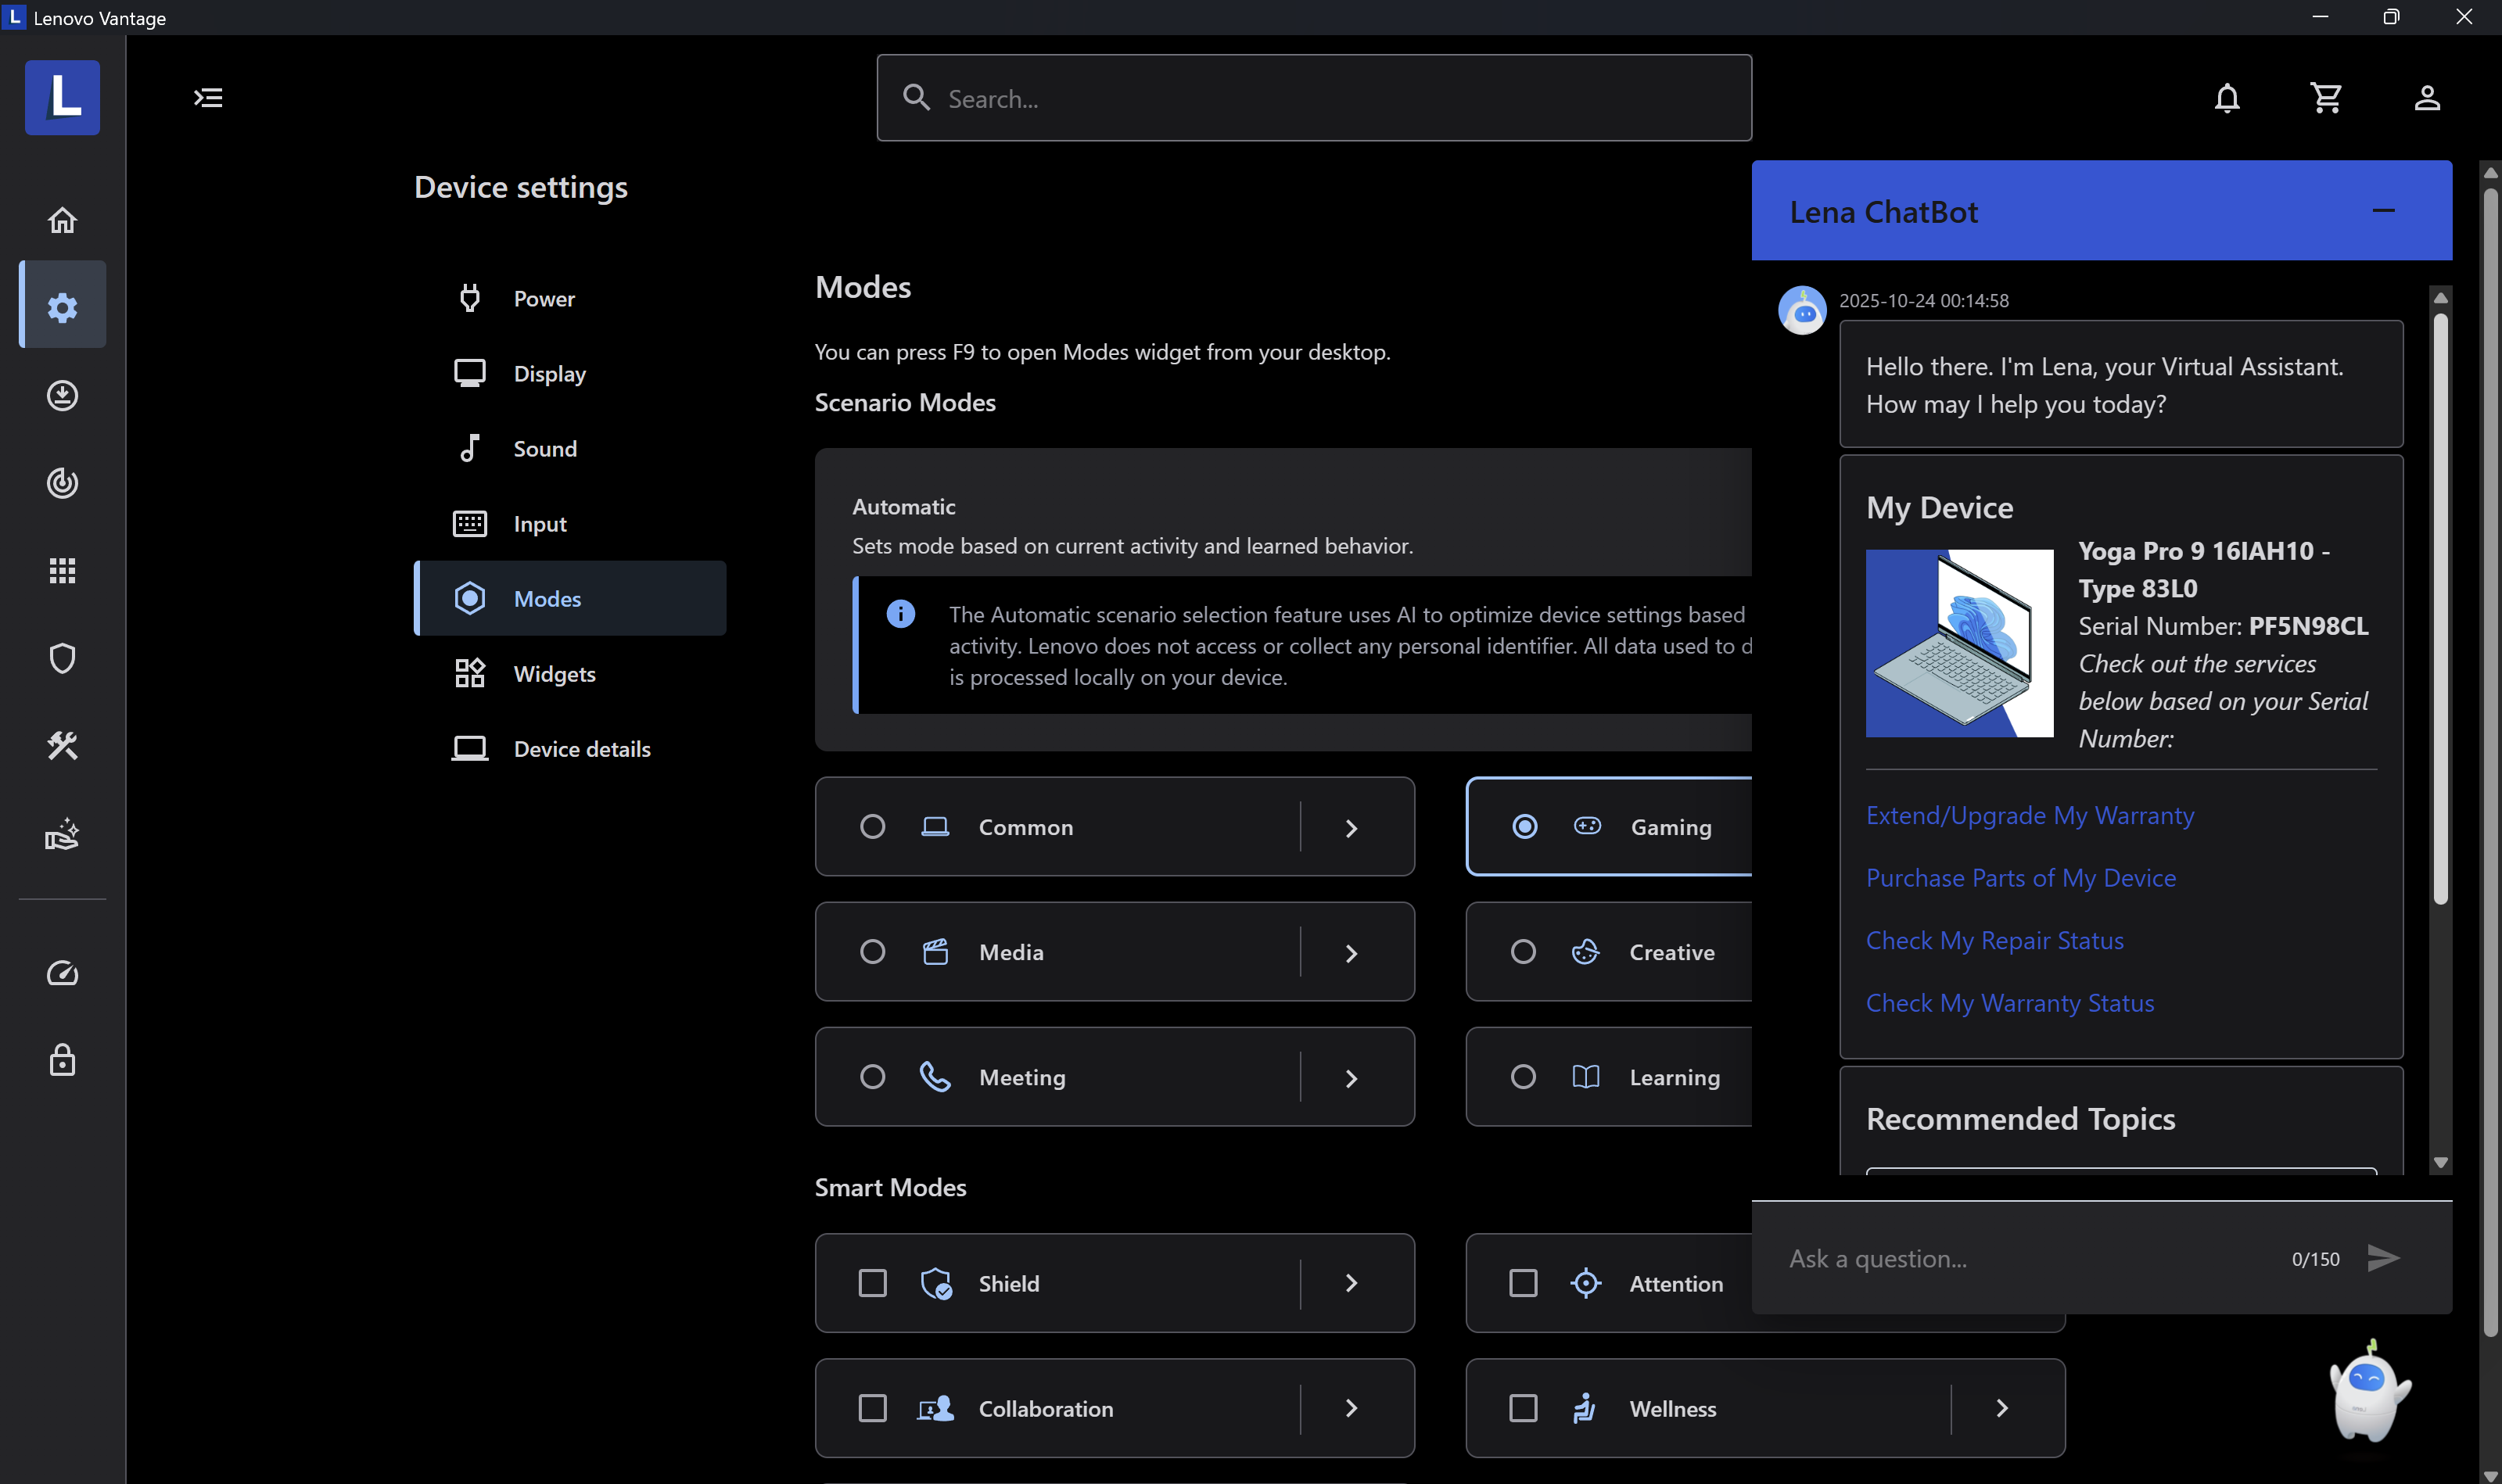The width and height of the screenshot is (2502, 1484).
Task: Enable the Shield smart mode checkbox
Action: [872, 1283]
